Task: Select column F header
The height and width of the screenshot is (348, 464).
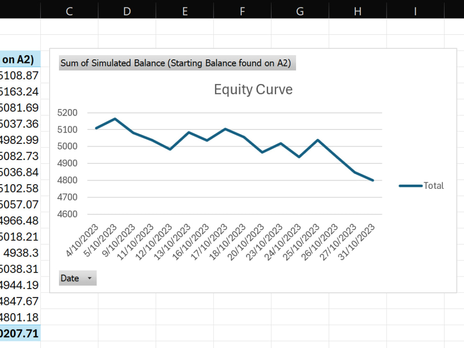Action: (x=242, y=11)
